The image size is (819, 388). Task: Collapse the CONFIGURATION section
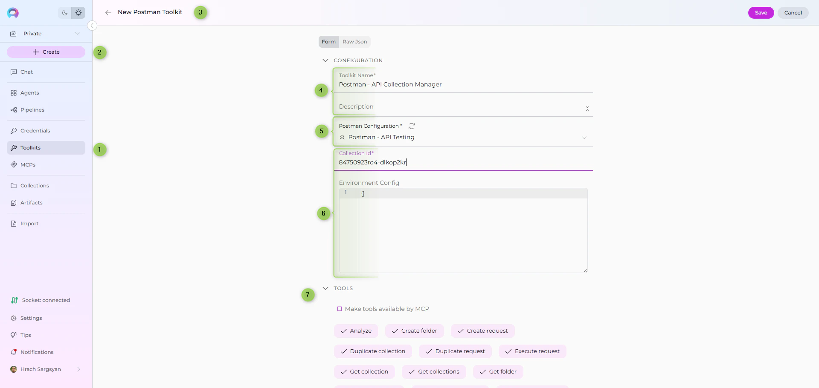click(325, 60)
